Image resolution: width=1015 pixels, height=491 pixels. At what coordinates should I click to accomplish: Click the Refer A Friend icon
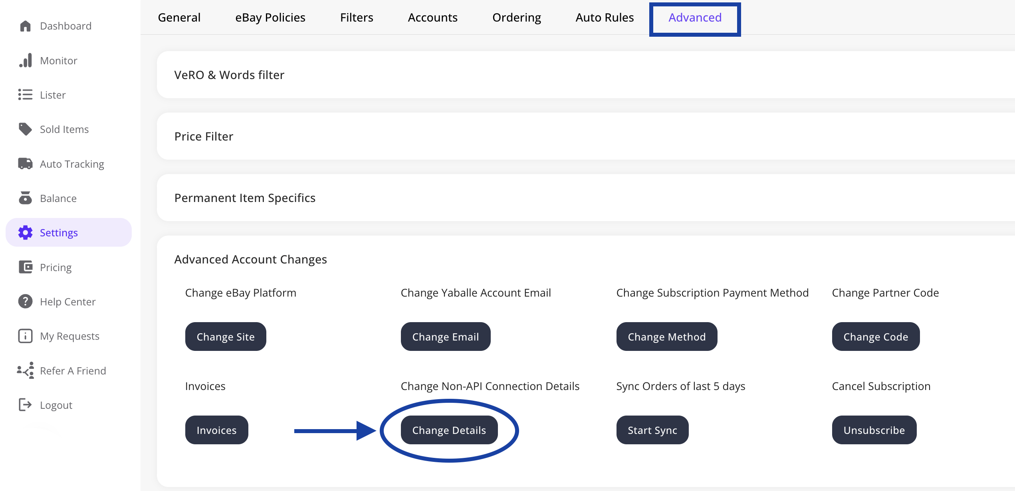25,370
